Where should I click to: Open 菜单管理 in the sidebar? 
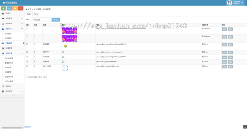[8, 68]
